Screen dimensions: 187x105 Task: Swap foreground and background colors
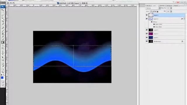pos(4,75)
